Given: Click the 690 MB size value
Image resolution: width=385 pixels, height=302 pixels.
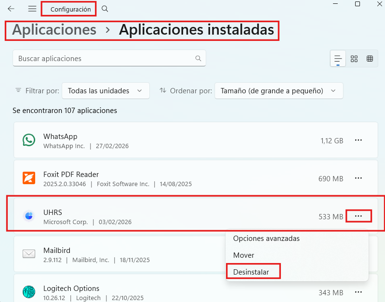Looking at the screenshot, I should (x=331, y=179).
